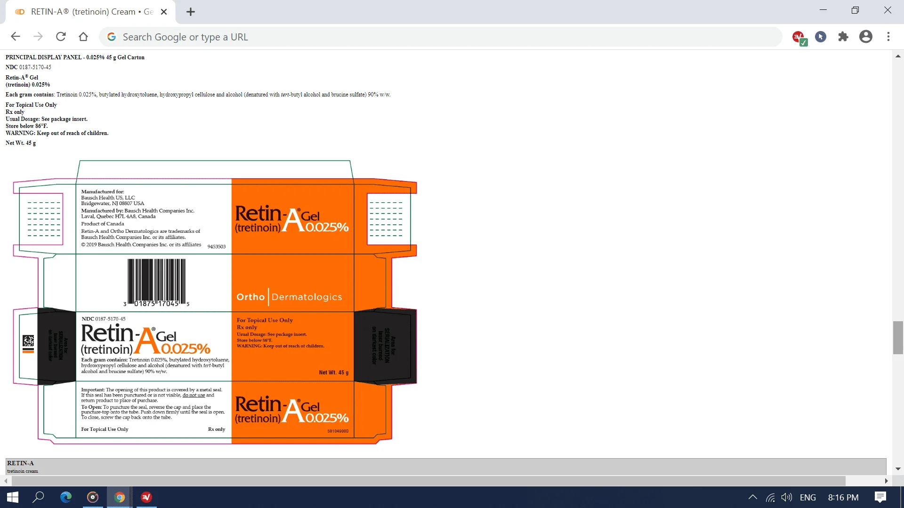Open the red extension icon with green check
The image size is (904, 508).
pos(799,37)
